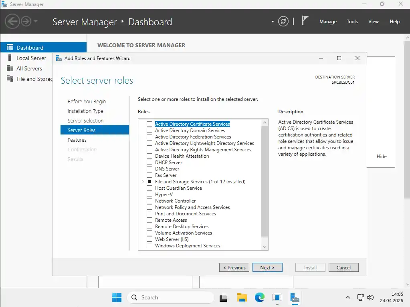This screenshot has height=307, width=410.
Task: Check Active Directory Domain Services role
Action: coord(149,130)
